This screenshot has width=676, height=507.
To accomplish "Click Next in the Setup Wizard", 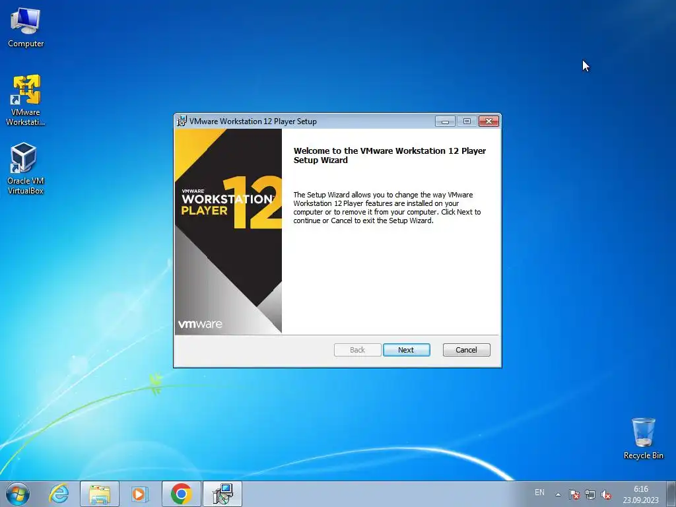I will point(406,350).
